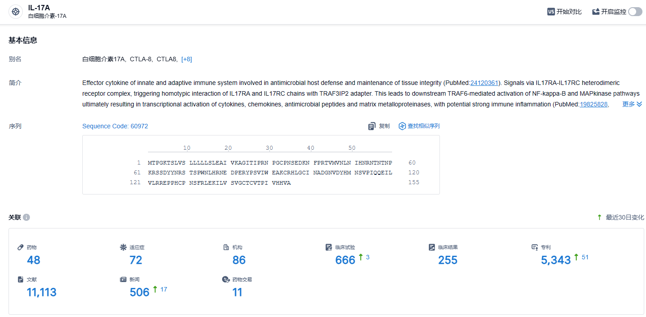Click the 临床结果 results icon
The image size is (646, 317).
(x=432, y=247)
